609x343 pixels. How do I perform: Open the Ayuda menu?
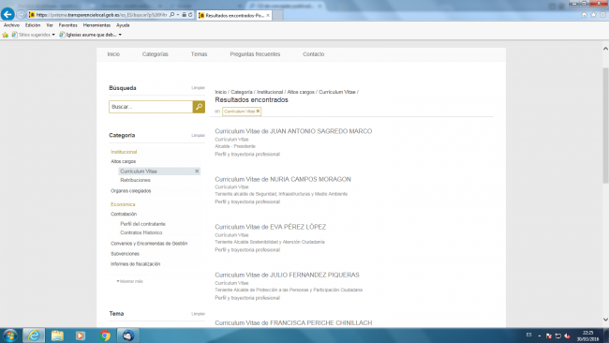tap(123, 25)
